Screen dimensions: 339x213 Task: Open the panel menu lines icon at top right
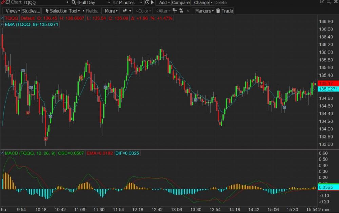coord(329,2)
